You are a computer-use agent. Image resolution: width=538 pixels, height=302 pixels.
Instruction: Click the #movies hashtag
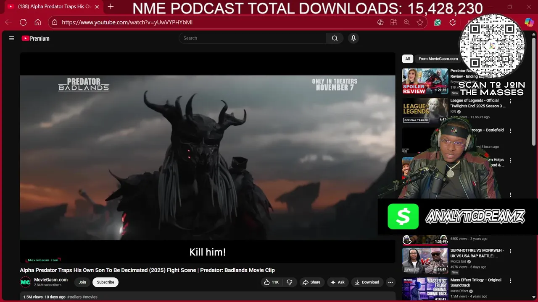pyautogui.click(x=90, y=297)
